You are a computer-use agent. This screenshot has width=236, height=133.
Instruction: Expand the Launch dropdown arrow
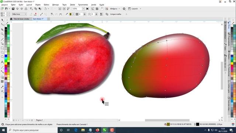pos(140,9)
